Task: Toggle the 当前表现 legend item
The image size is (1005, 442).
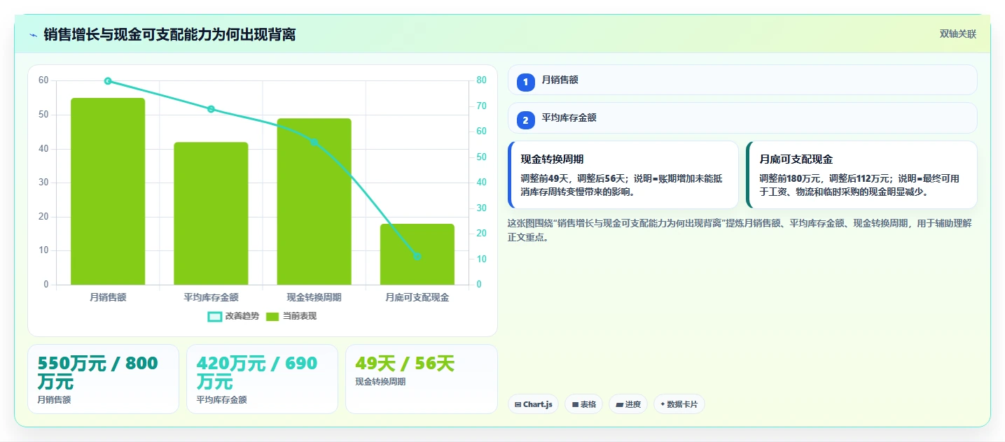Action: coord(291,316)
